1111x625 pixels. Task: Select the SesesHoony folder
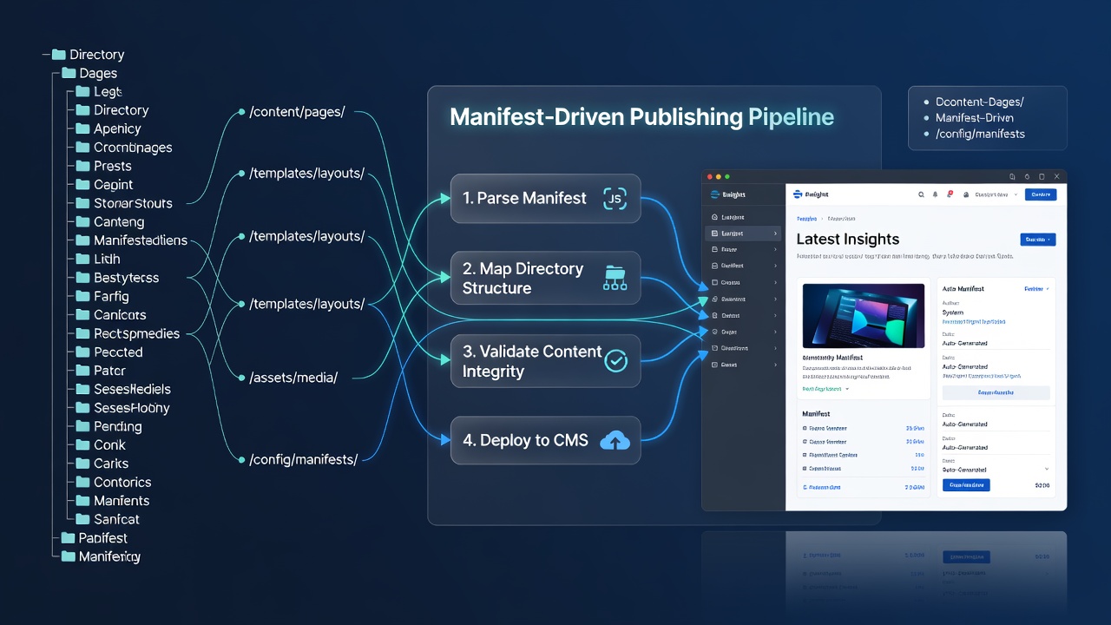pyautogui.click(x=122, y=407)
